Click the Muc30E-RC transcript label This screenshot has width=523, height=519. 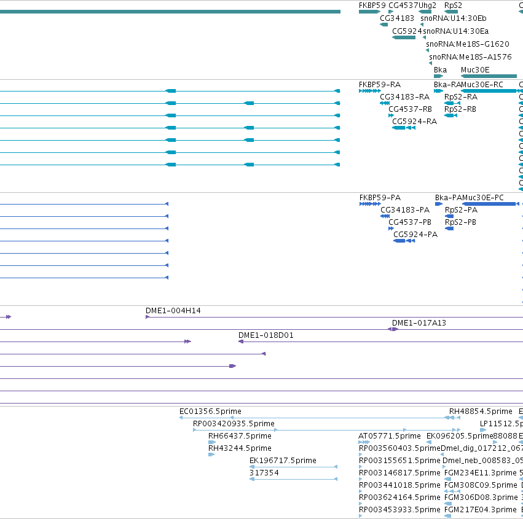(482, 85)
